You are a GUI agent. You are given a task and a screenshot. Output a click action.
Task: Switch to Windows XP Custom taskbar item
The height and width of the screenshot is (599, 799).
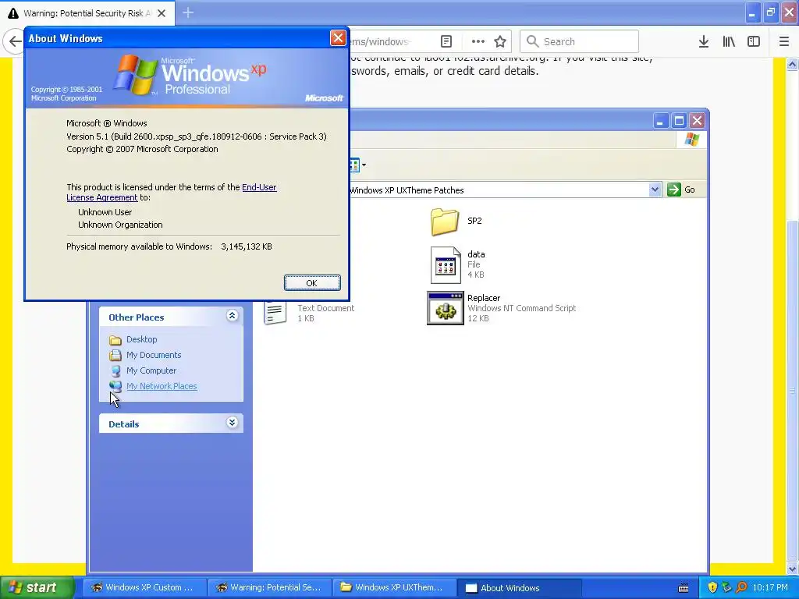click(x=144, y=587)
